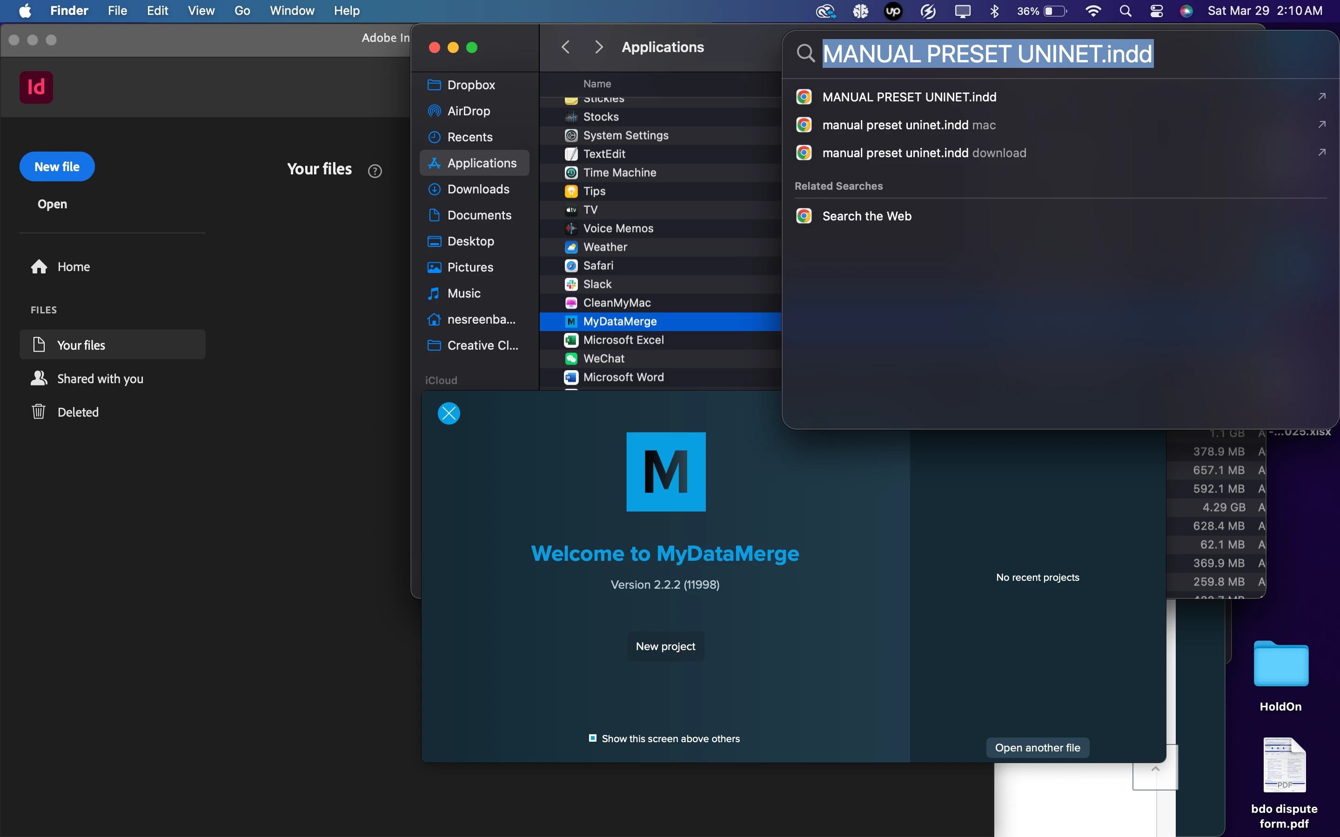
Task: Click the InDesign Id logo icon
Action: click(36, 87)
